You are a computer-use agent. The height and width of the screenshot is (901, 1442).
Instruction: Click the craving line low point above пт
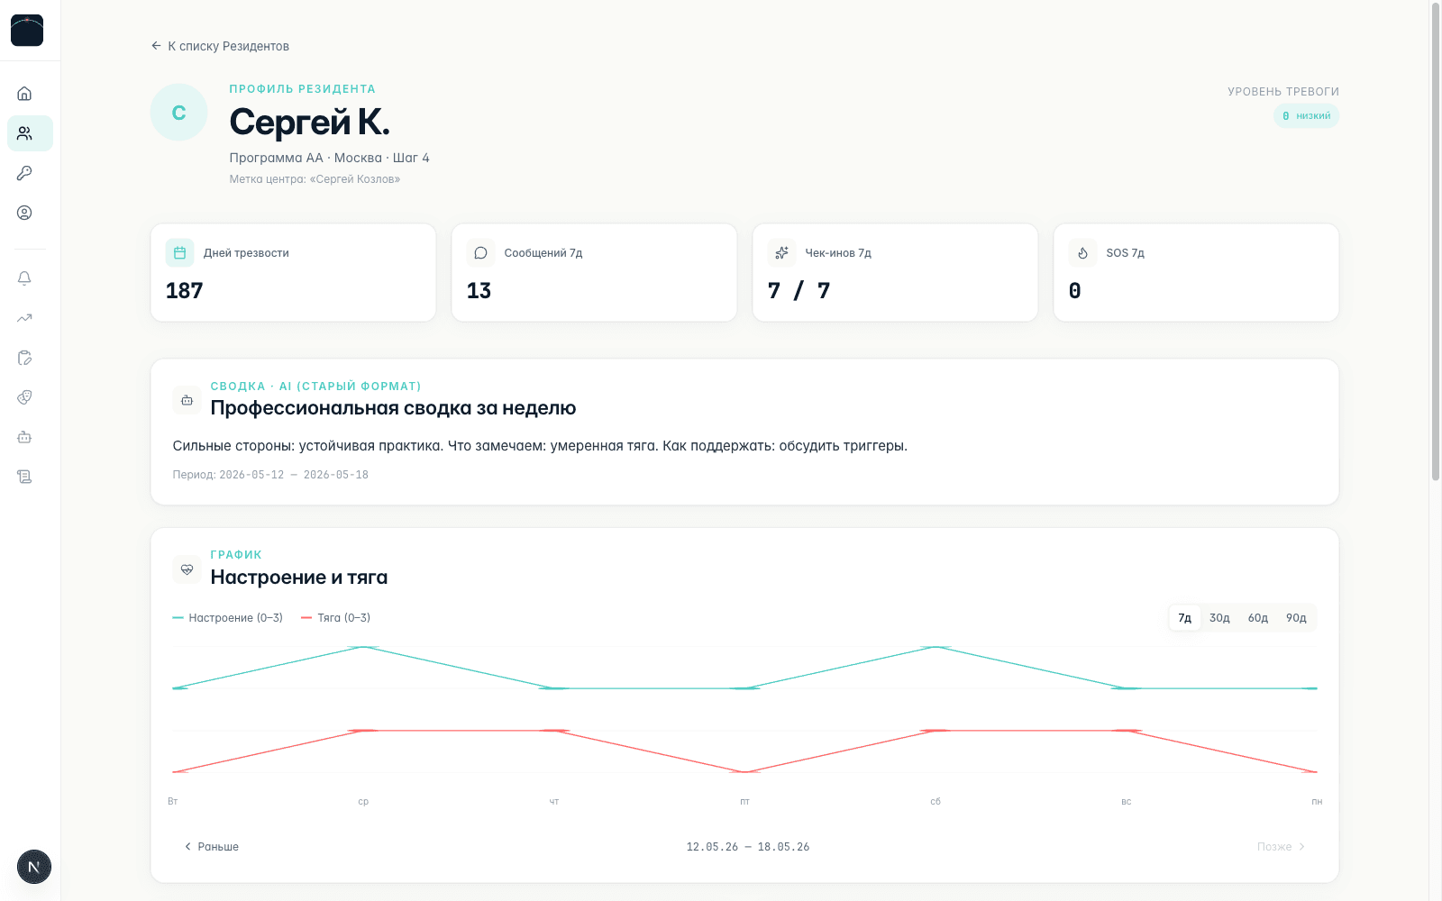click(x=744, y=772)
